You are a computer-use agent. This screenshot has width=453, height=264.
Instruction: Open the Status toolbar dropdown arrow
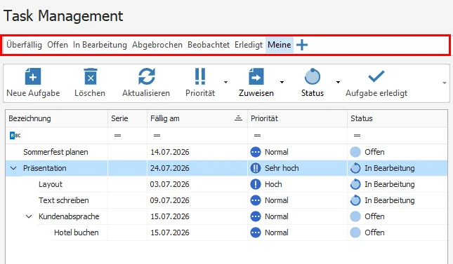(338, 83)
